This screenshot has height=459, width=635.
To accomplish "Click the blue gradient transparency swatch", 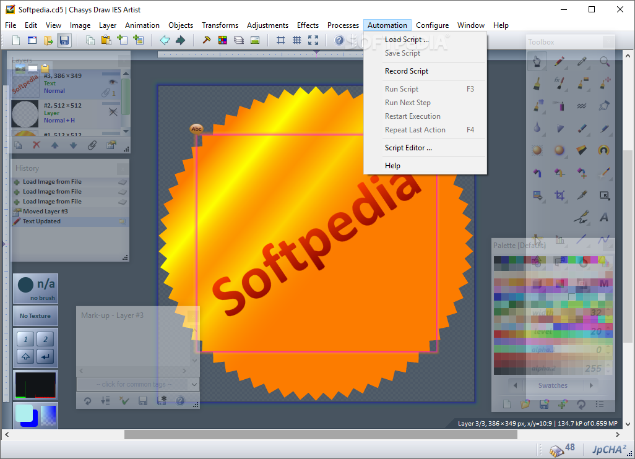I will coord(49,416).
